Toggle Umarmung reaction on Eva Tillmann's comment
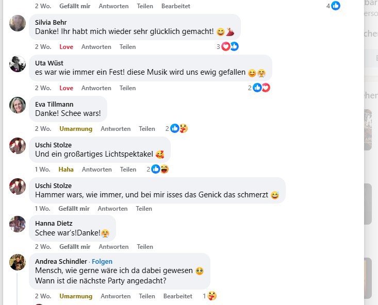 76,129
